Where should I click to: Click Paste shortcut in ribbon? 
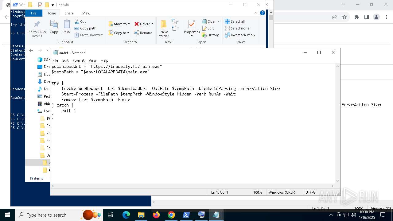[89, 35]
